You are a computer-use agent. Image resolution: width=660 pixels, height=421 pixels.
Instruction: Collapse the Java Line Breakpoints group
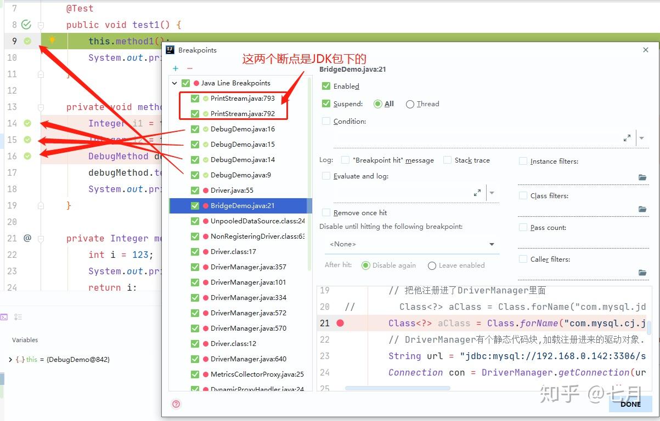(x=174, y=83)
